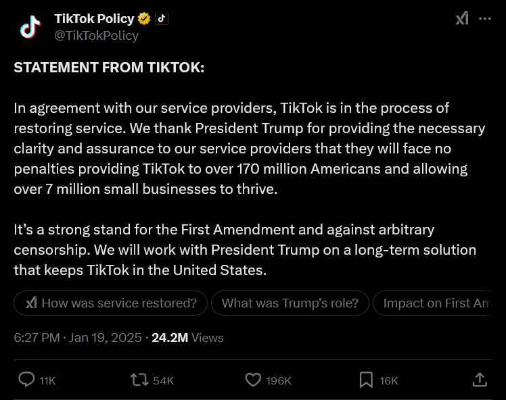Open the three-dot more options menu
This screenshot has width=506, height=400.
pos(485,19)
